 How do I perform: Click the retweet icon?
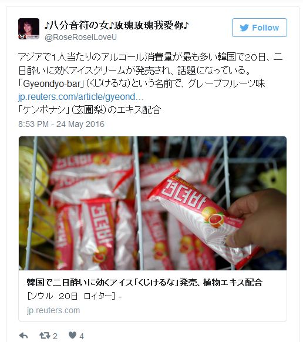(x=45, y=336)
